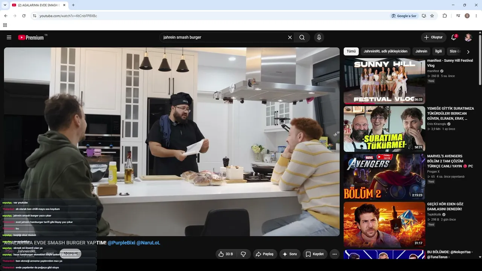Select the Tümü filter chip

(351, 51)
